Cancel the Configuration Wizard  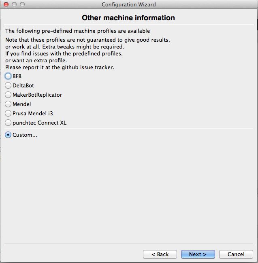(236, 254)
